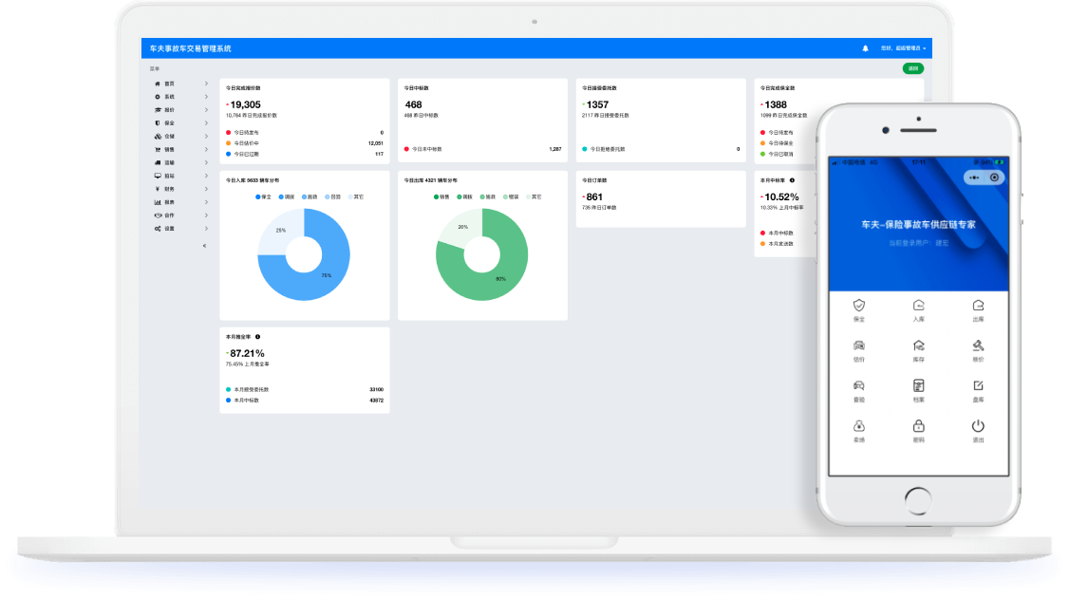
Task: Tap the phone's round home button
Action: [x=918, y=501]
